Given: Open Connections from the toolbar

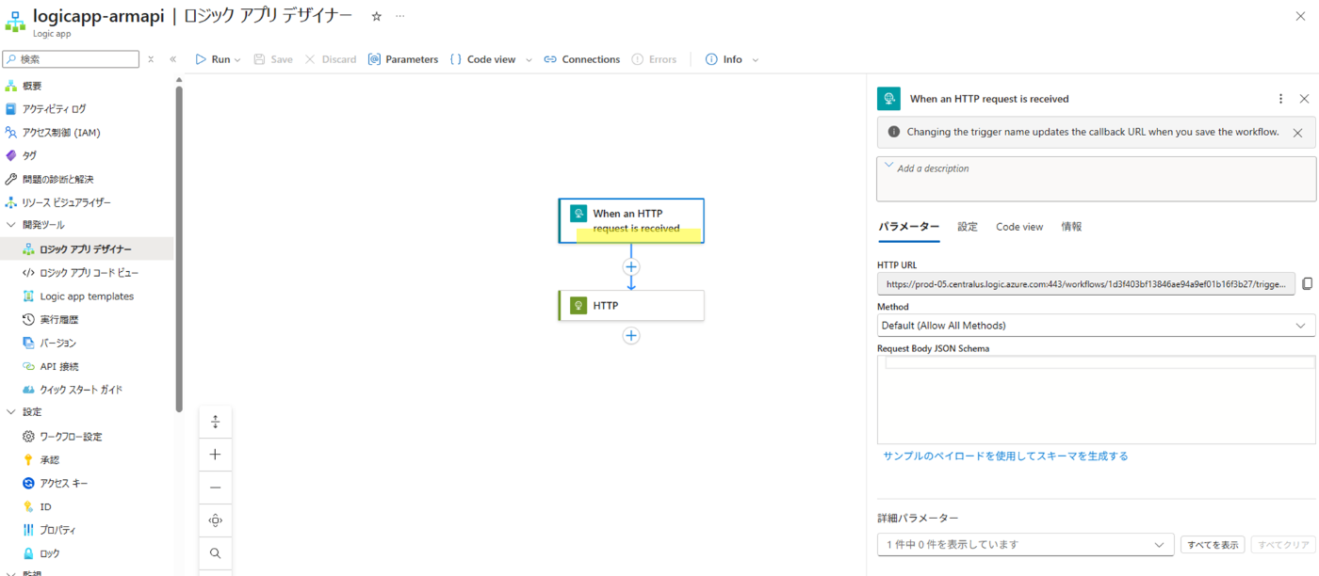Looking at the screenshot, I should coord(582,59).
